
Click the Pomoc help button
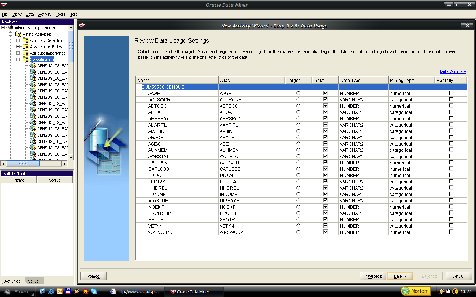pyautogui.click(x=93, y=276)
